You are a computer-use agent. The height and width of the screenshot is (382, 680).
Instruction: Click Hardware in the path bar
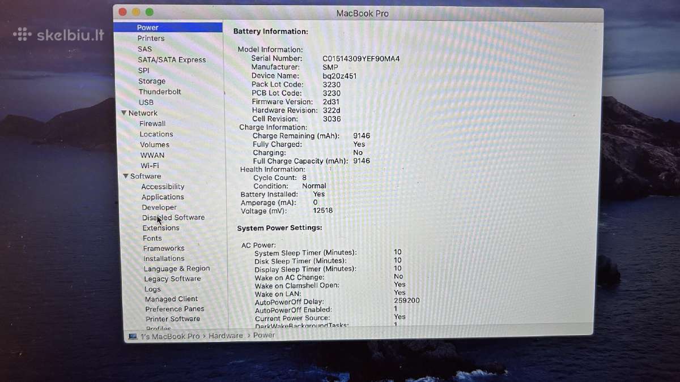pos(226,336)
